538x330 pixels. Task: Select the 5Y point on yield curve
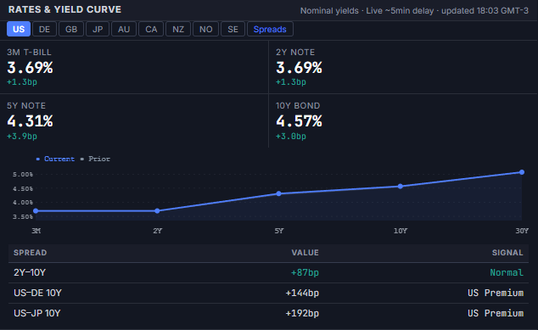278,193
